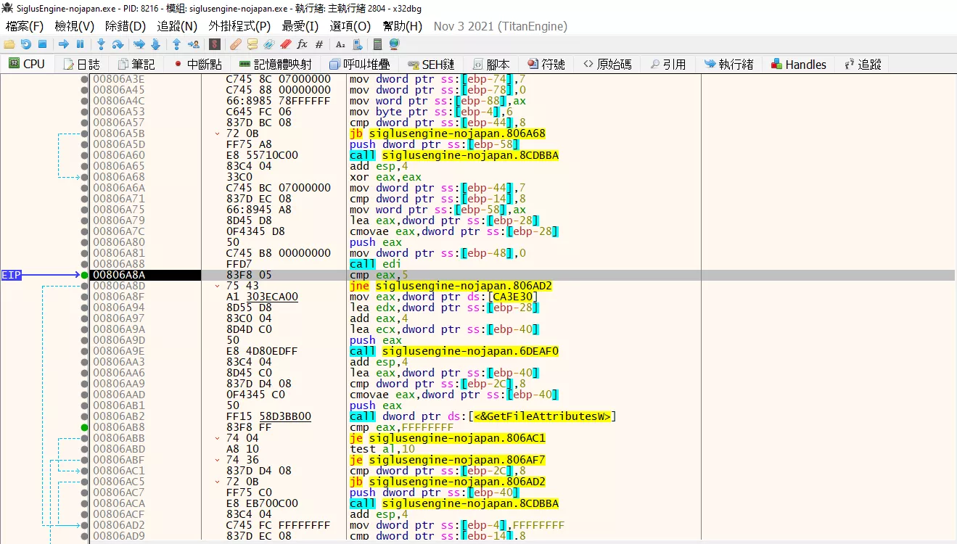The width and height of the screenshot is (957, 544).
Task: Step over with the curved arrow icon
Action: (118, 44)
